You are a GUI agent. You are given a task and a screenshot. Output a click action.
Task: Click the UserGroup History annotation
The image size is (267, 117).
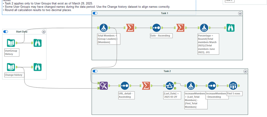tap(12, 53)
